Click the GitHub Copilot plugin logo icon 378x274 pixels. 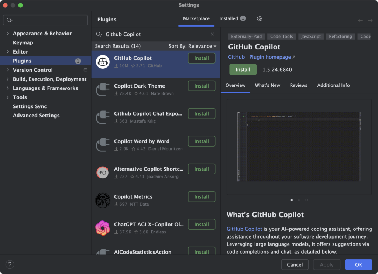tap(103, 62)
